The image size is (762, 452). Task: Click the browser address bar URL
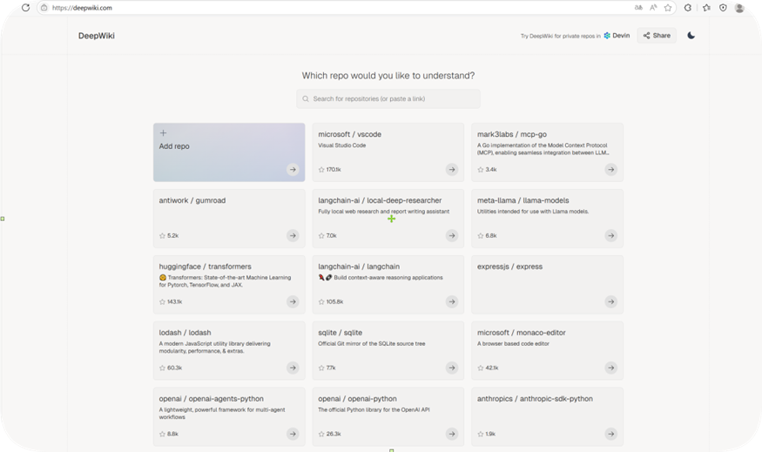(82, 8)
